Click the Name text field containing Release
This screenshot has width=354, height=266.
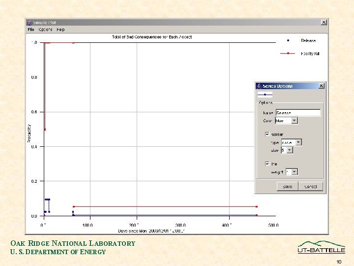click(298, 113)
